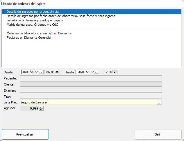Click the Agrupar number field

(29, 109)
